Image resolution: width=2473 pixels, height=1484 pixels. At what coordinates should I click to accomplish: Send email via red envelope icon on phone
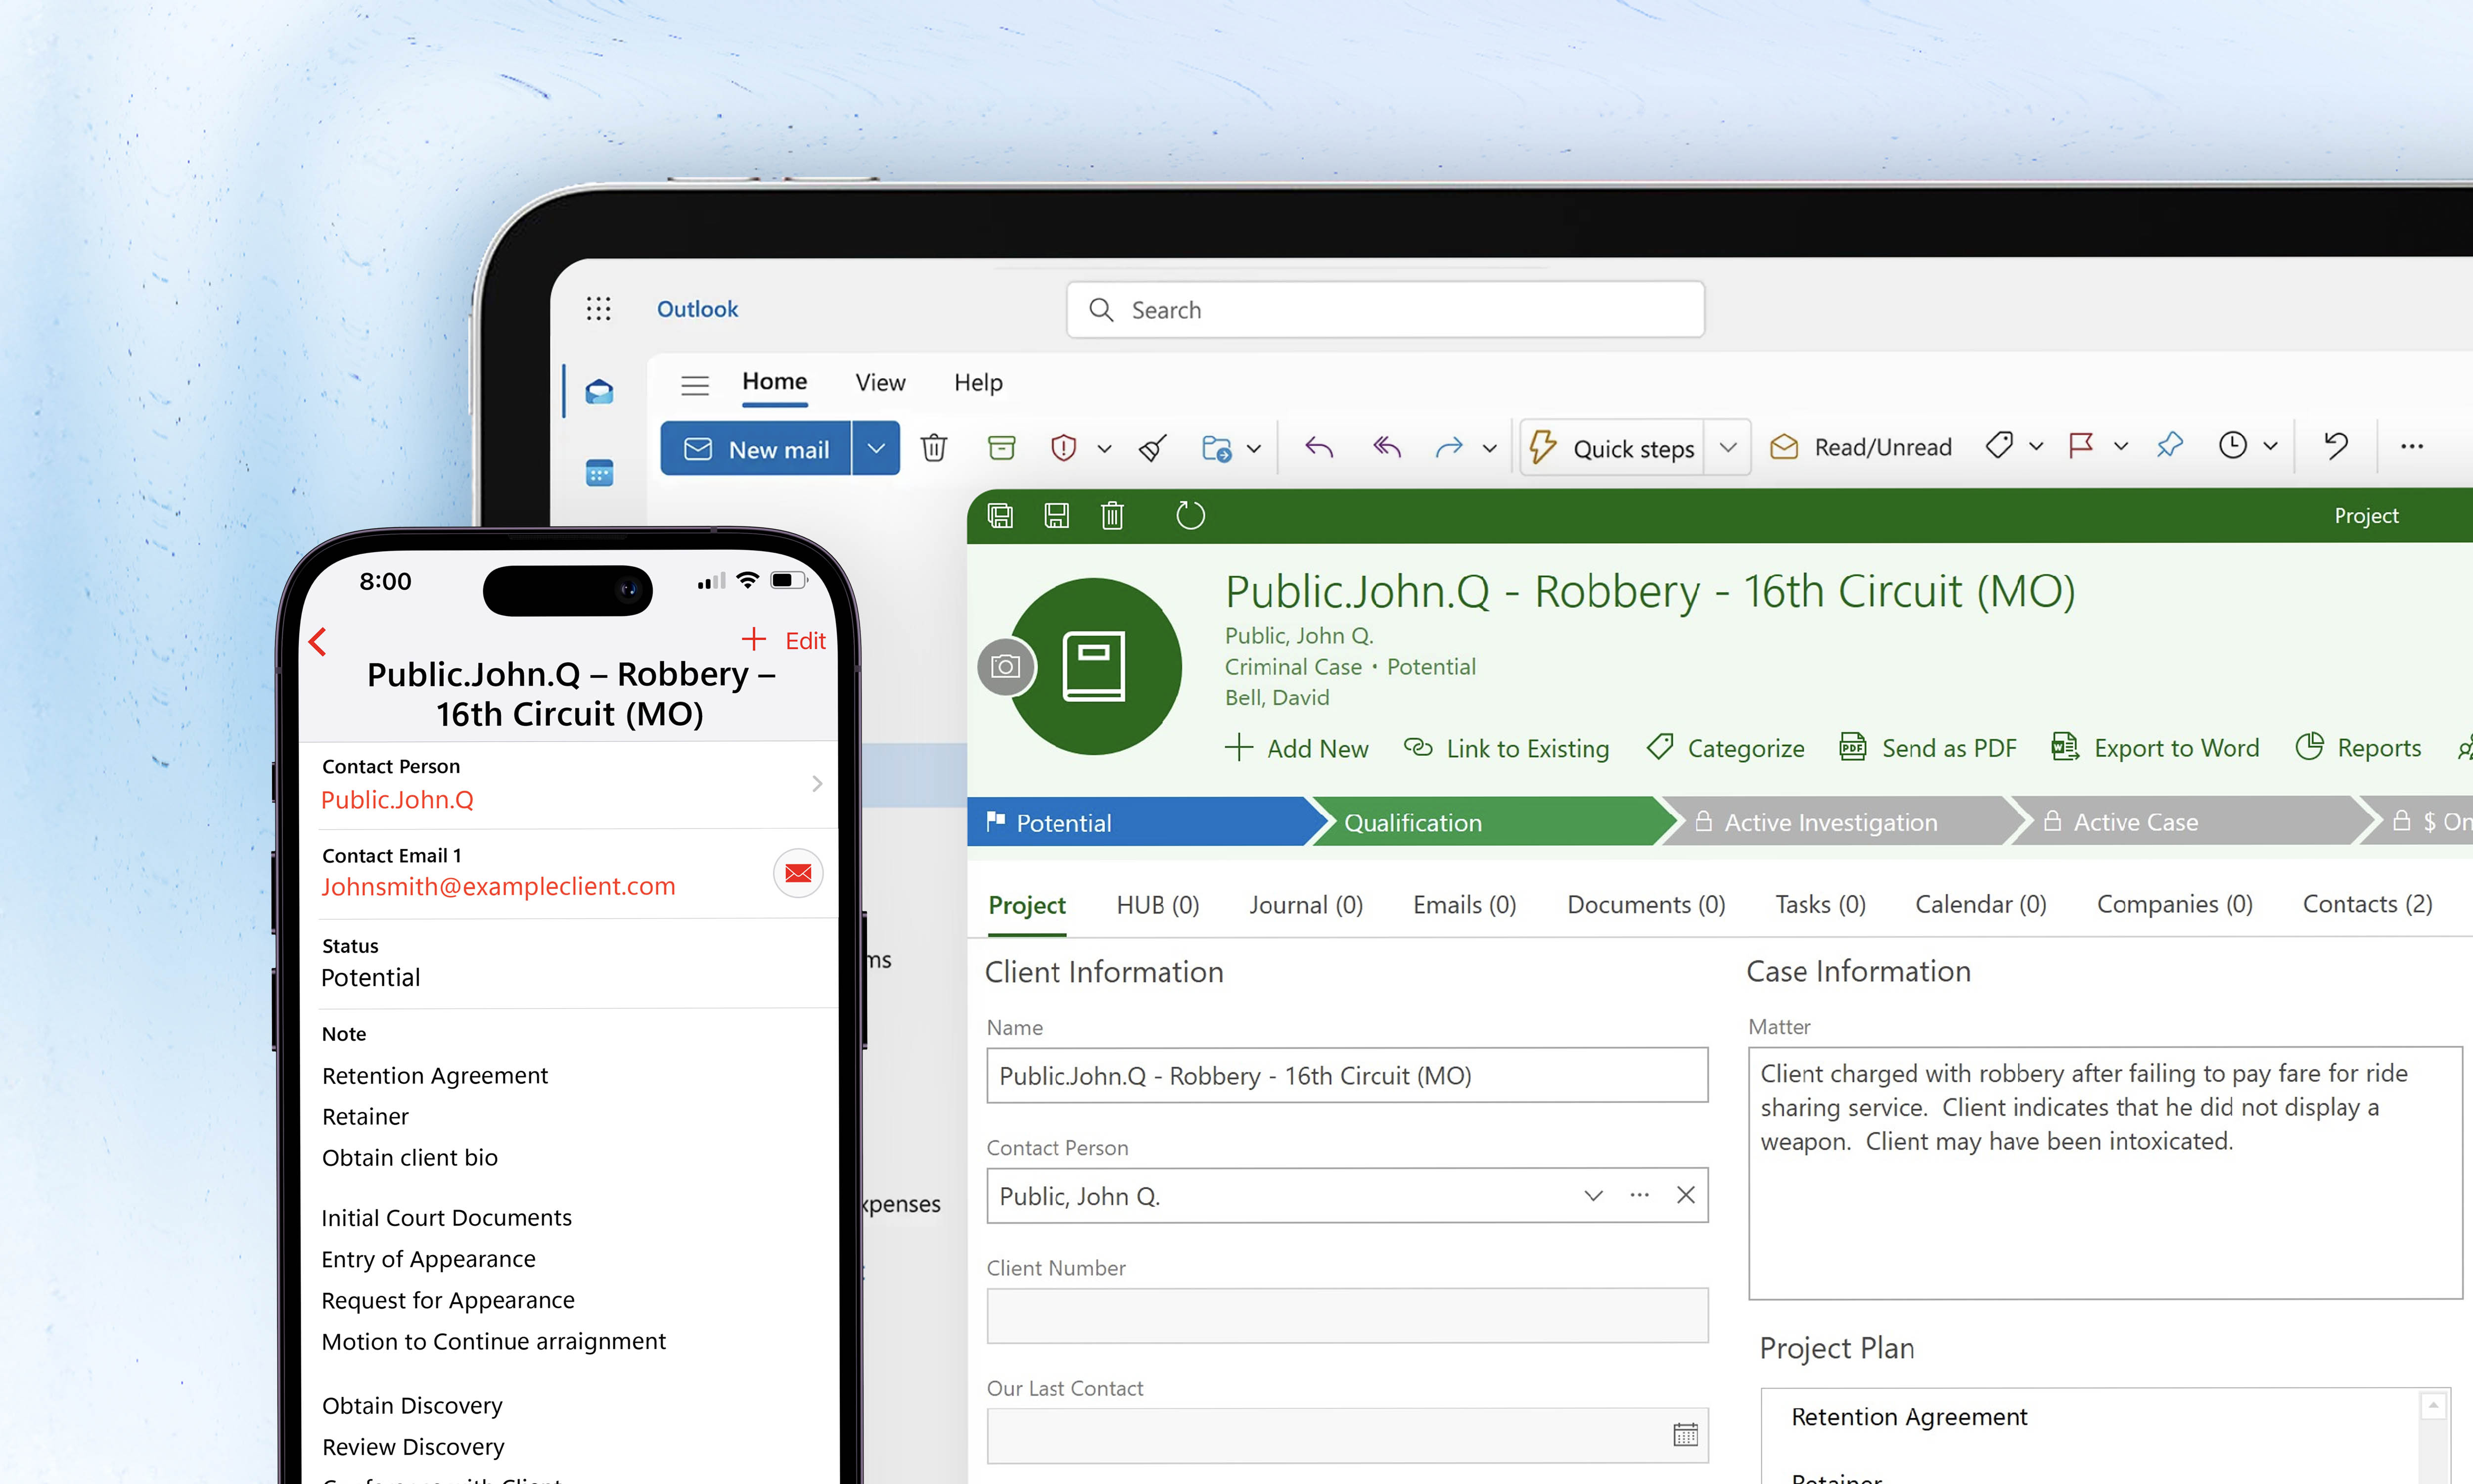pyautogui.click(x=798, y=873)
